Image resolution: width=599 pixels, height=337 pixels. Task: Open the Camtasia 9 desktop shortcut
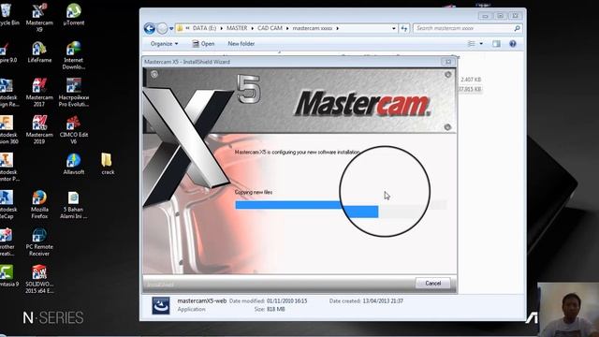click(x=7, y=276)
